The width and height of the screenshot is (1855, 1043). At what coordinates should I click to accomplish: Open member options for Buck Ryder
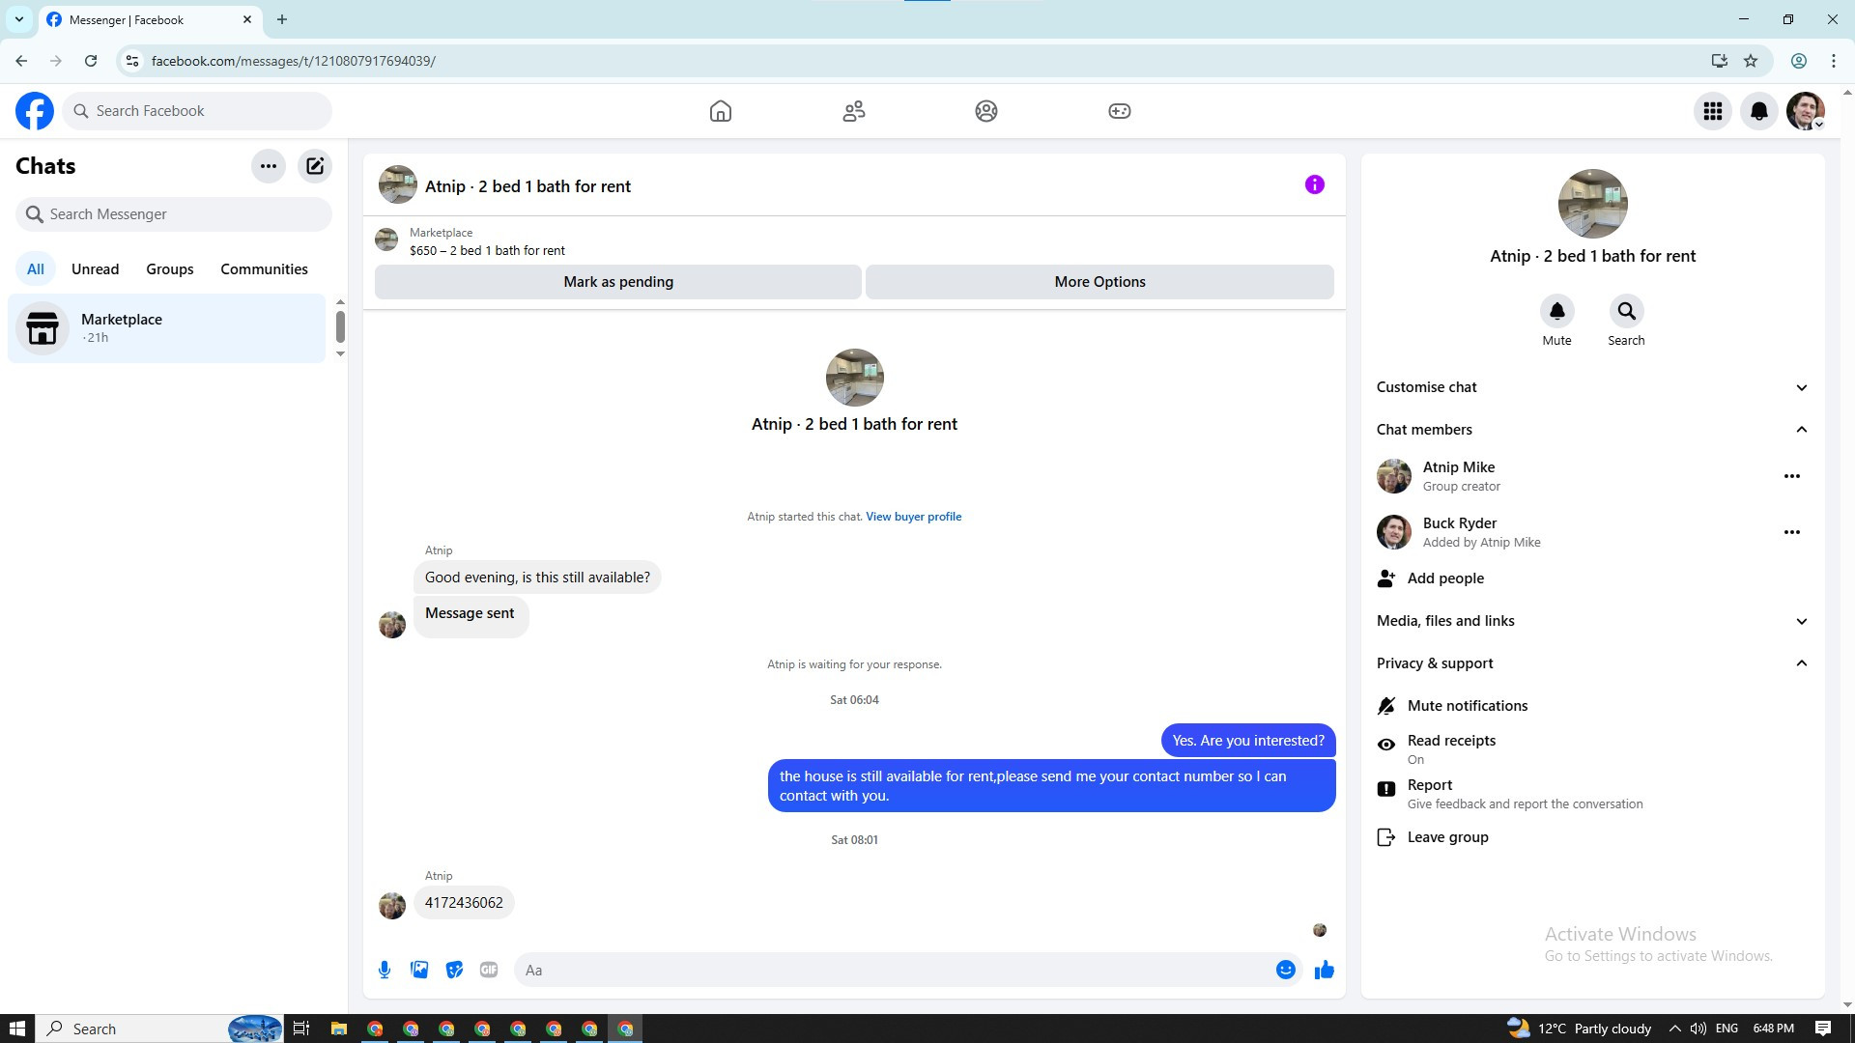(1792, 532)
